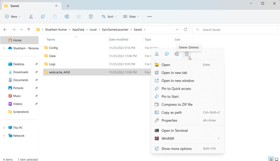Image resolution: width=280 pixels, height=161 pixels.
Task: Add a new tab with plus
Action: (68, 6)
